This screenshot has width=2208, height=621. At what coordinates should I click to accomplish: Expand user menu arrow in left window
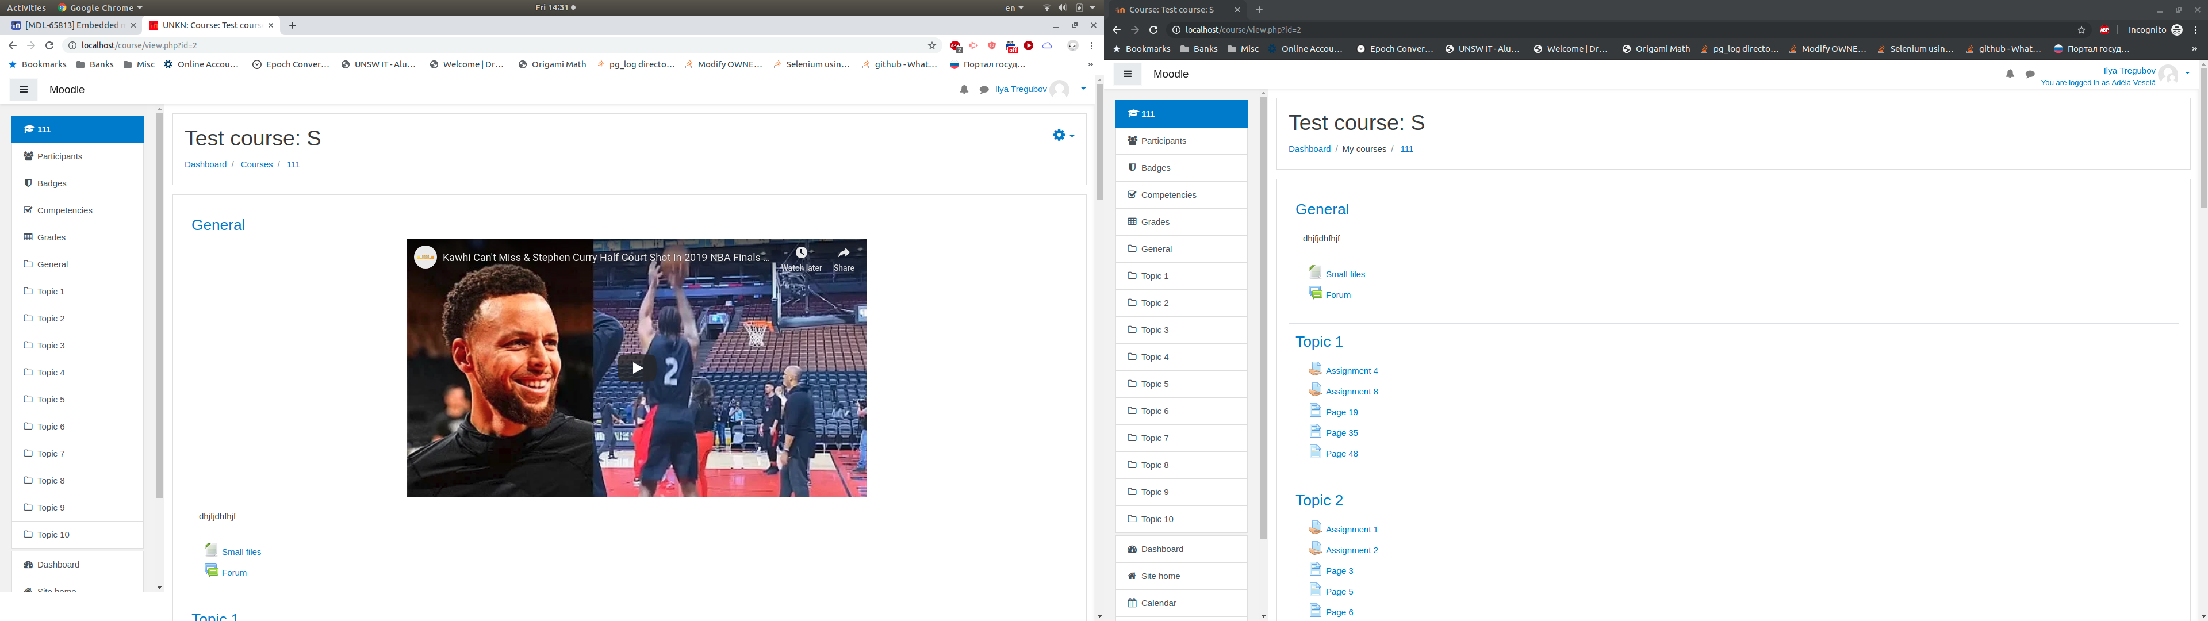pos(1083,89)
